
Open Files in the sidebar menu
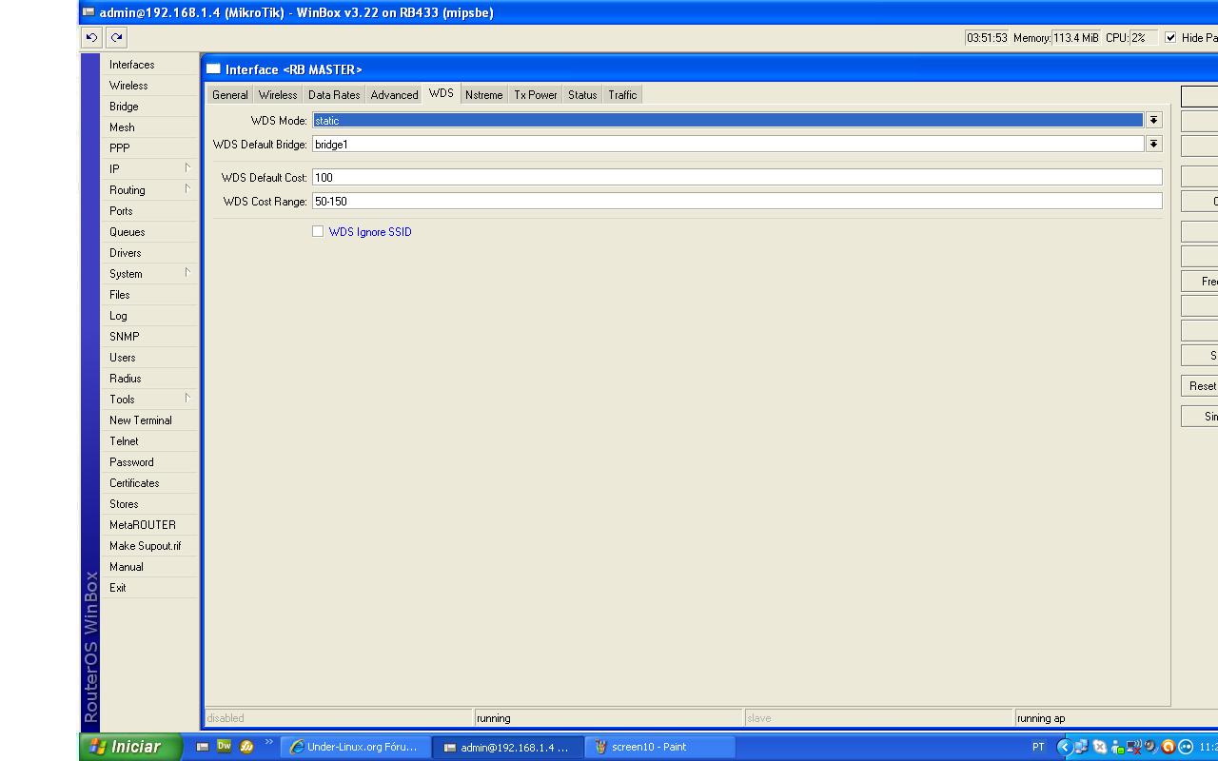tap(150, 295)
